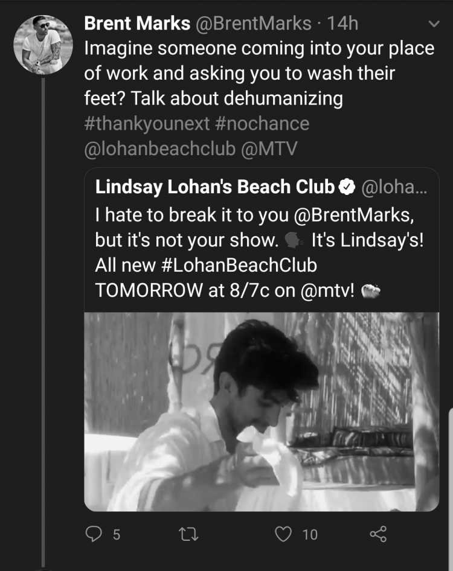Click the Brent Marks display name
This screenshot has height=571, width=453.
point(137,24)
